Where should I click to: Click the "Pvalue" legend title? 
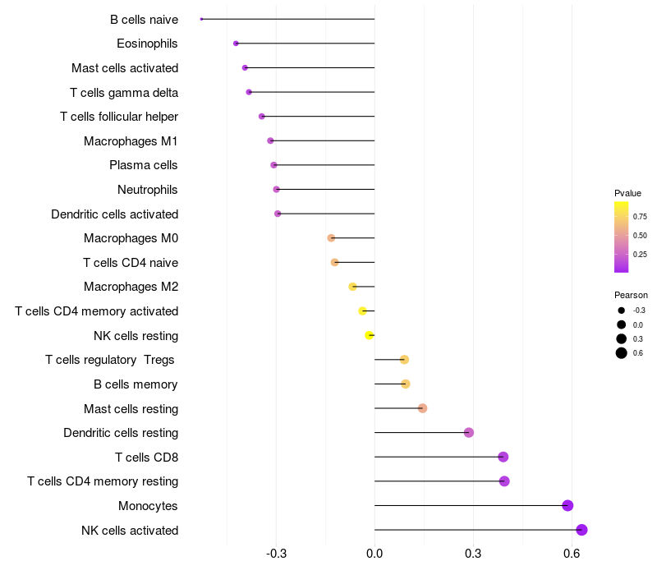click(628, 193)
